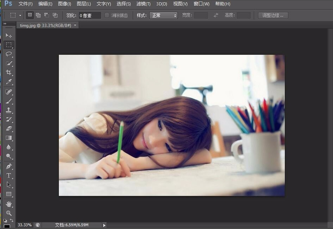Open the 滤镜(T) menu
This screenshot has height=229, width=333.
click(143, 4)
